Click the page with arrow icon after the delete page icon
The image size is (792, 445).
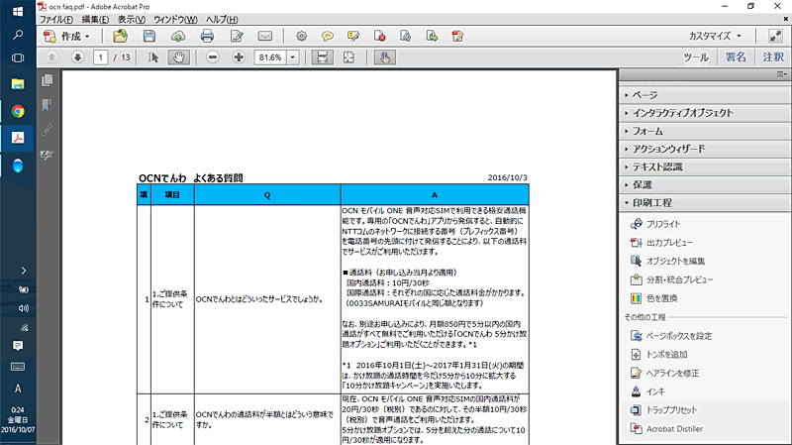[x=406, y=37]
